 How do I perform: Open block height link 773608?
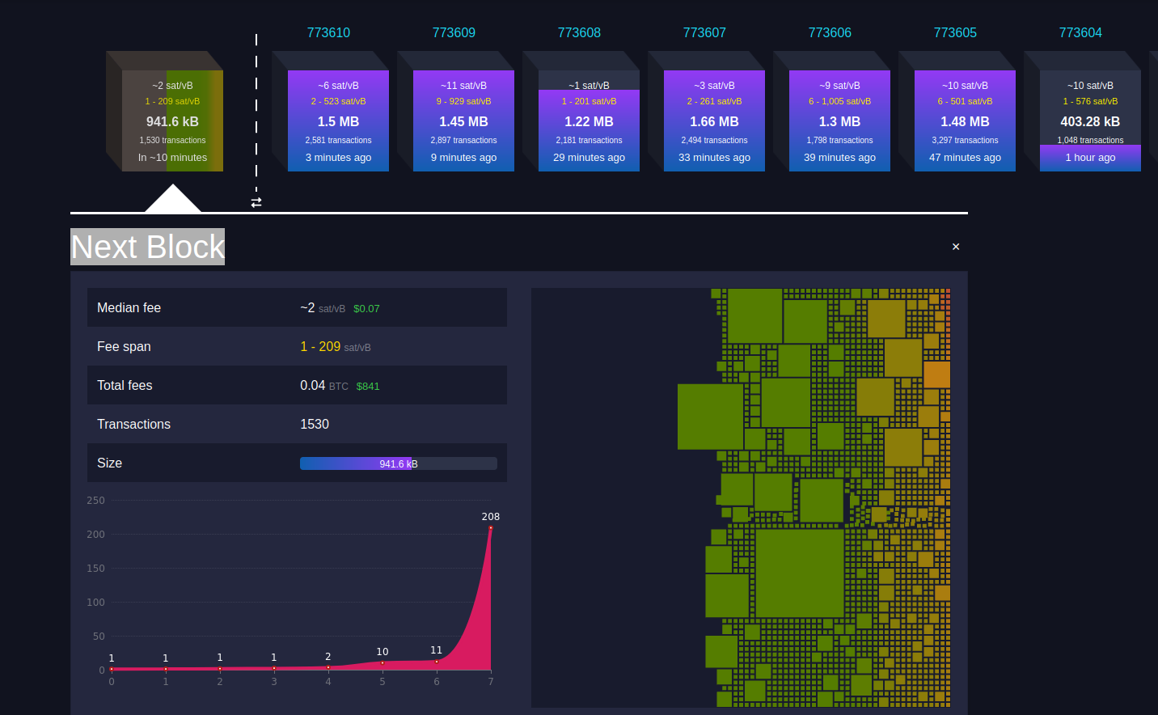[579, 32]
